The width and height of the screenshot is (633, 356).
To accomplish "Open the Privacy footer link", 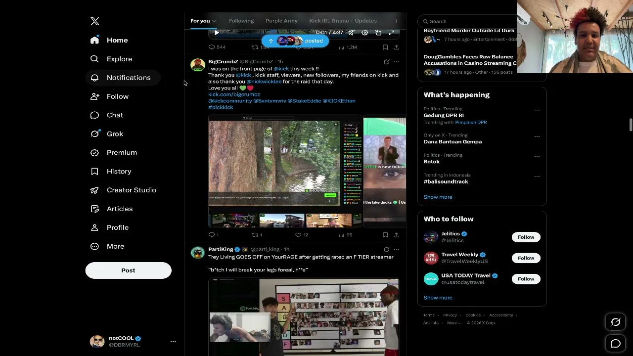I will [x=450, y=315].
